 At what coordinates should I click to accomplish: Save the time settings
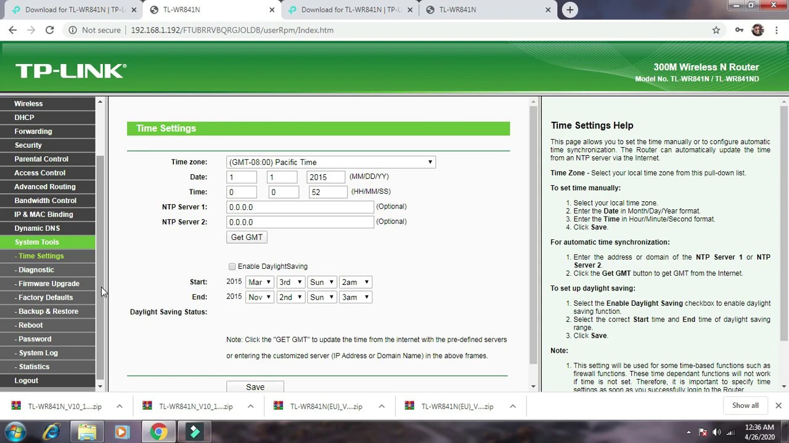255,387
